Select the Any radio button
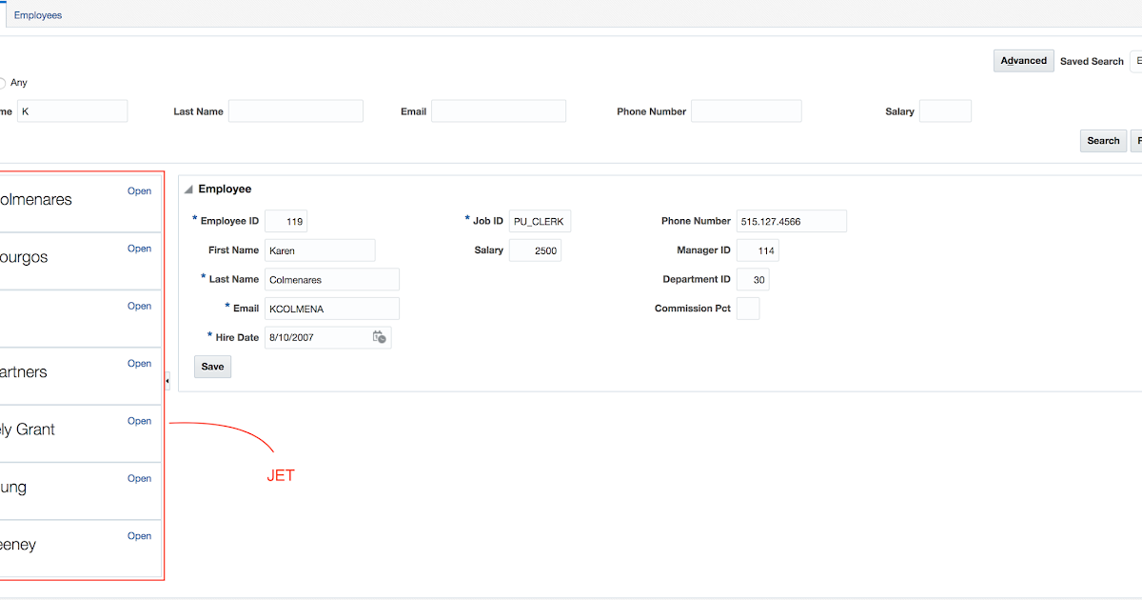Screen dimensions: 1142x600 [2, 83]
